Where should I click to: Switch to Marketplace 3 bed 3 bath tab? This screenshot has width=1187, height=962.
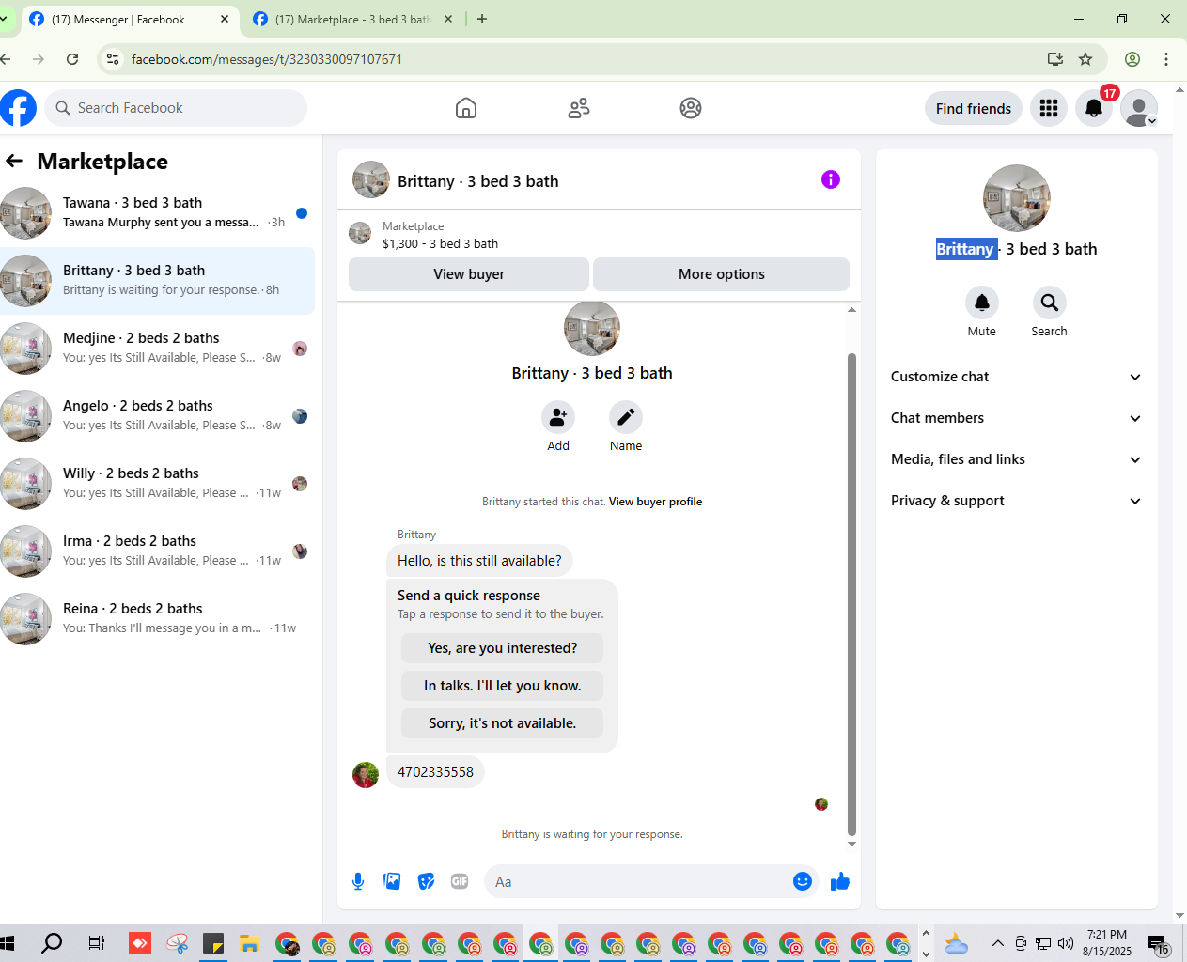tap(353, 19)
